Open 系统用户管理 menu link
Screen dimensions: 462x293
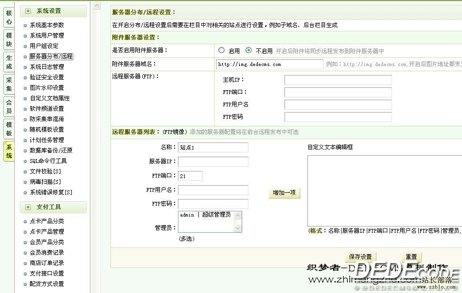47,36
